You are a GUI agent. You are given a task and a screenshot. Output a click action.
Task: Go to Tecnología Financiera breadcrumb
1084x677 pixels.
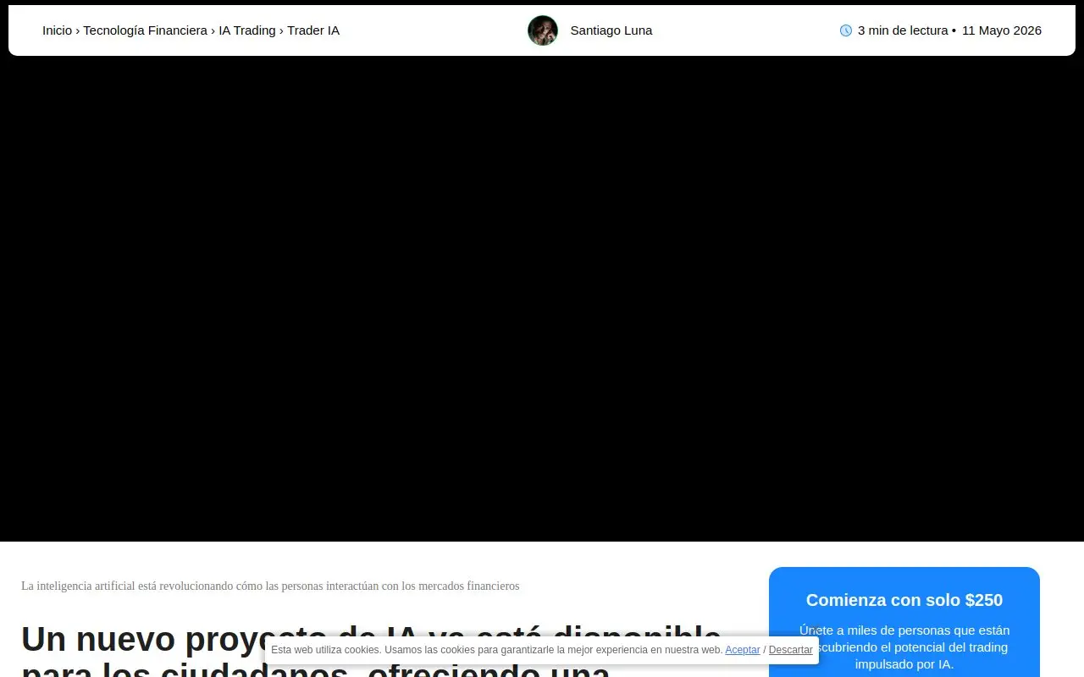click(145, 30)
